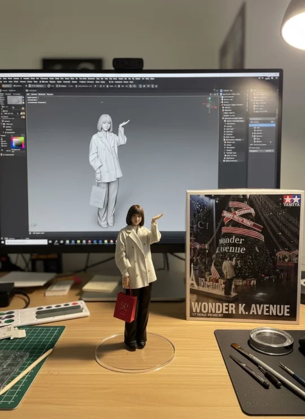The width and height of the screenshot is (305, 419).
Task: Click the circular icon in the main toolbar
Action: [x=49, y=85]
